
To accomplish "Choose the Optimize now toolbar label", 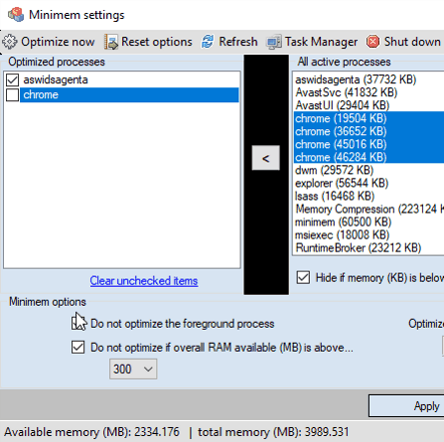I will [58, 42].
